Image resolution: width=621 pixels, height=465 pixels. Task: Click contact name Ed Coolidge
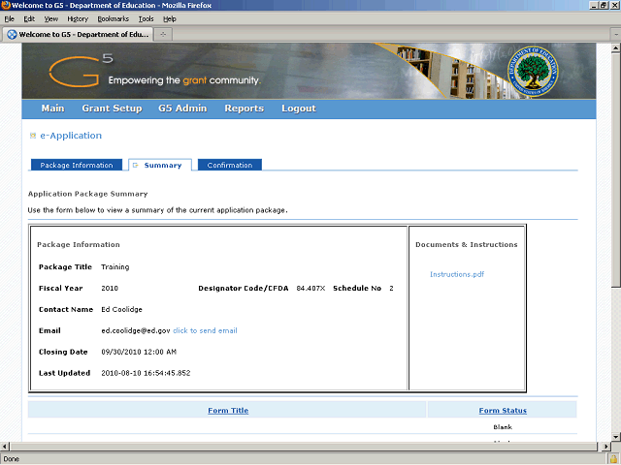coord(121,310)
